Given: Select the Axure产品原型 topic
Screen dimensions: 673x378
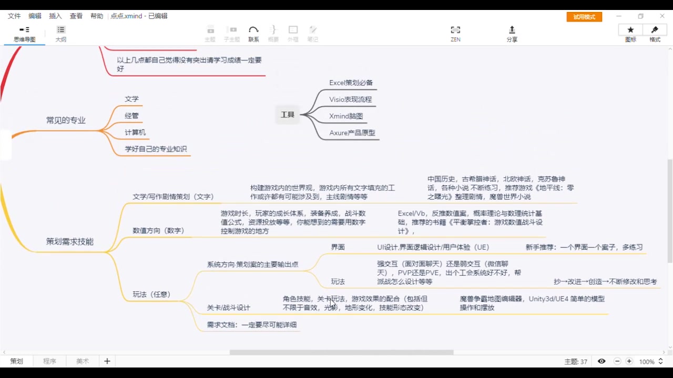Looking at the screenshot, I should click(352, 133).
